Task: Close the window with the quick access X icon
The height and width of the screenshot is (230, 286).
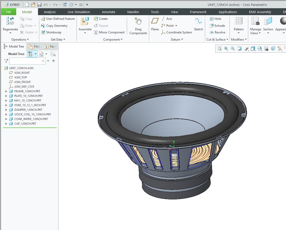Action: (x=81, y=5)
